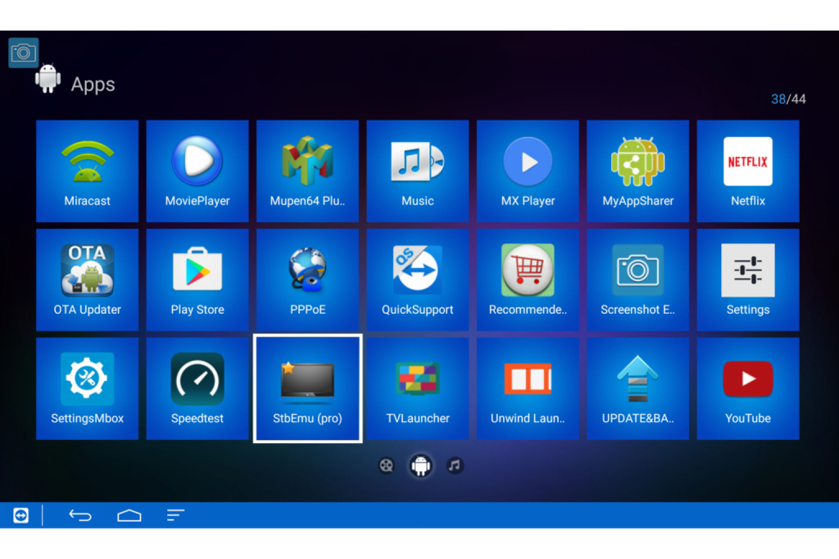Tap the Back navigation button
This screenshot has width=839, height=559.
pyautogui.click(x=80, y=515)
